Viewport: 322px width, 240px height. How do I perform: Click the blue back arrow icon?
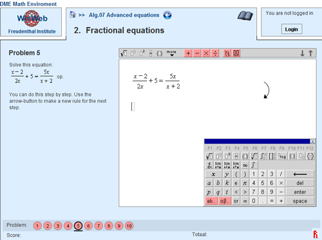(x=167, y=15)
